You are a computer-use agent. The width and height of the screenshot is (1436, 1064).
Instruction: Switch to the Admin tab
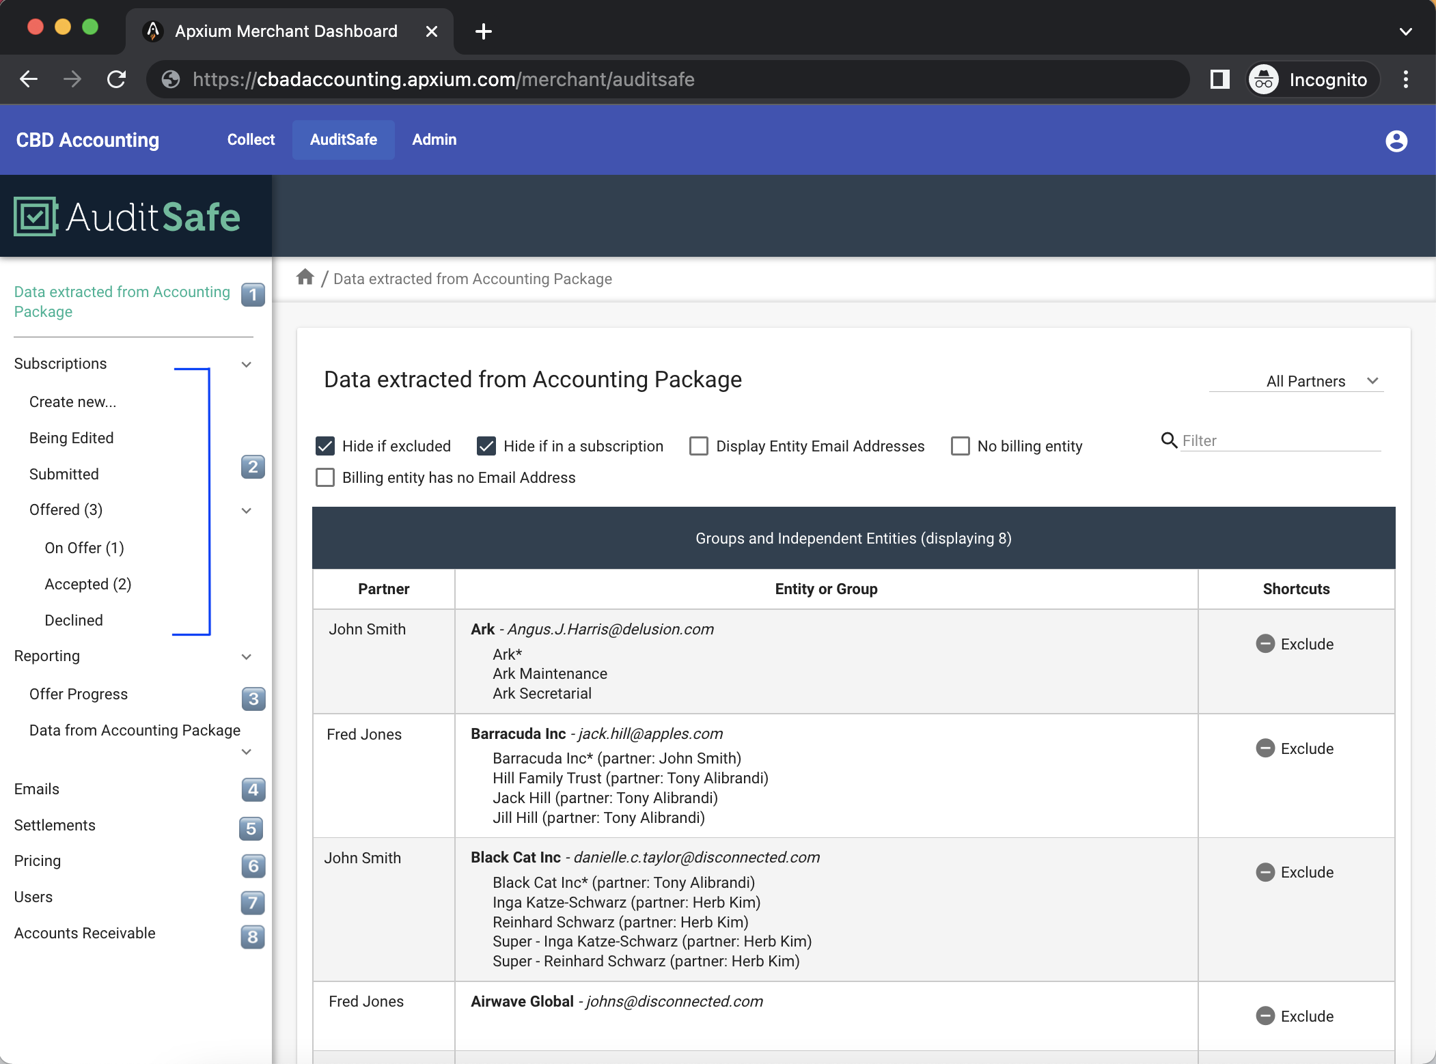point(434,139)
